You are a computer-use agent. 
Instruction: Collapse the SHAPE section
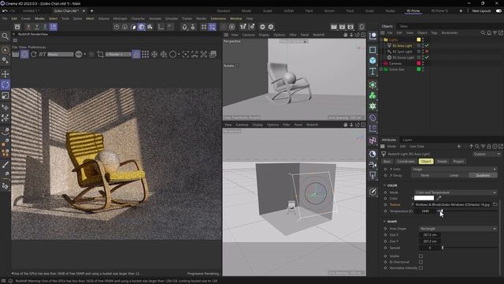pos(384,222)
